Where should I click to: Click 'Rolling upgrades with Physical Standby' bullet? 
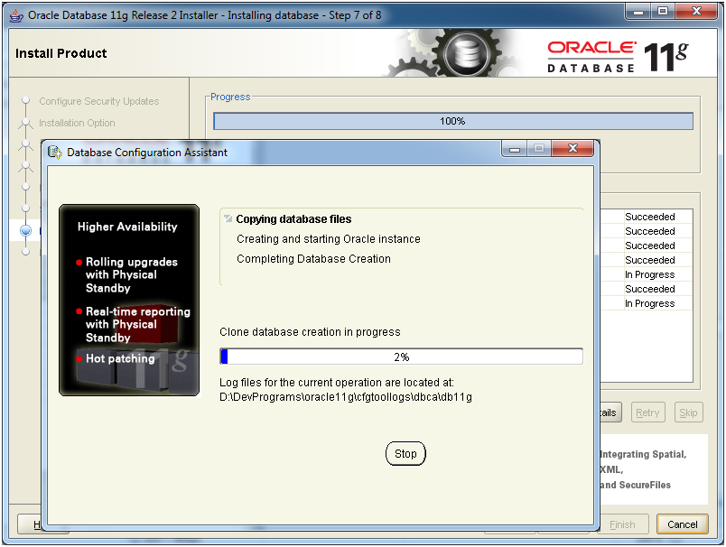tap(132, 275)
